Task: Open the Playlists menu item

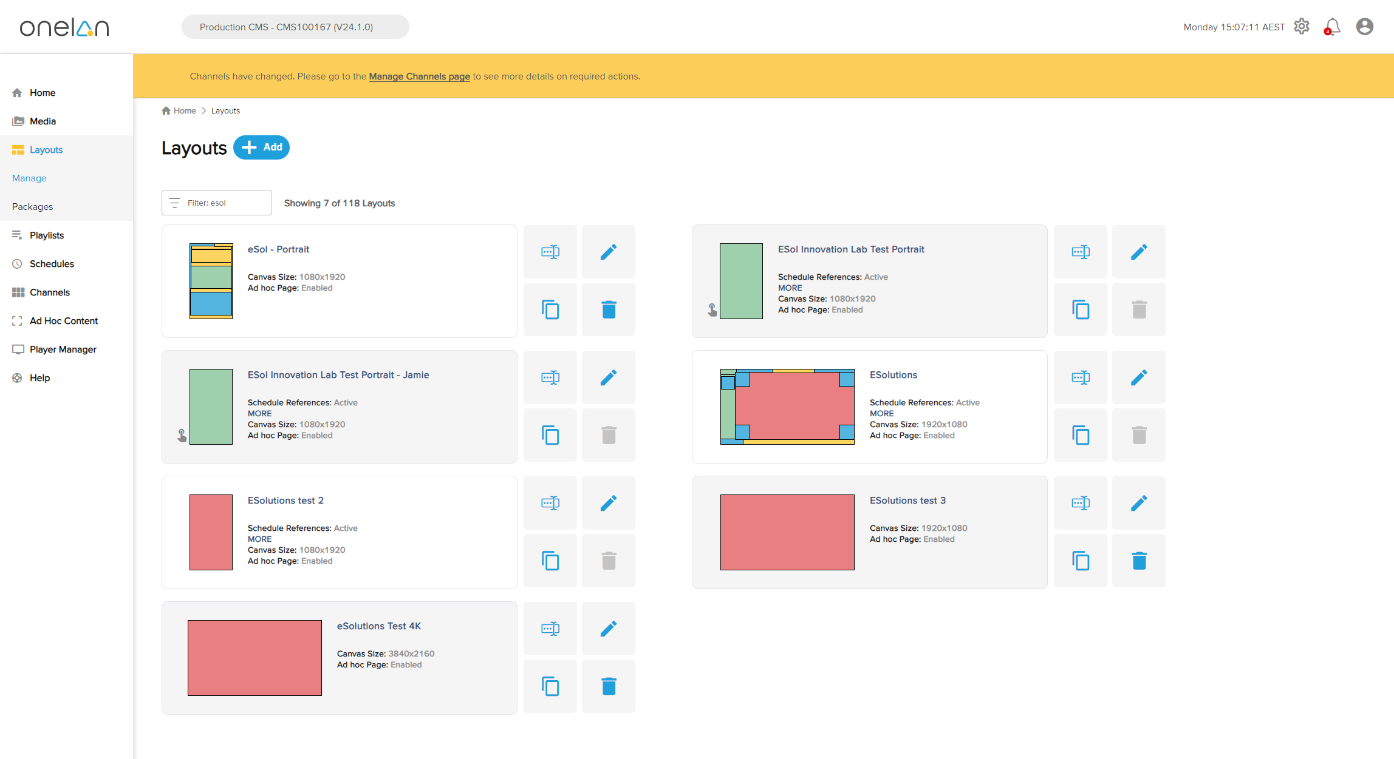Action: click(47, 235)
